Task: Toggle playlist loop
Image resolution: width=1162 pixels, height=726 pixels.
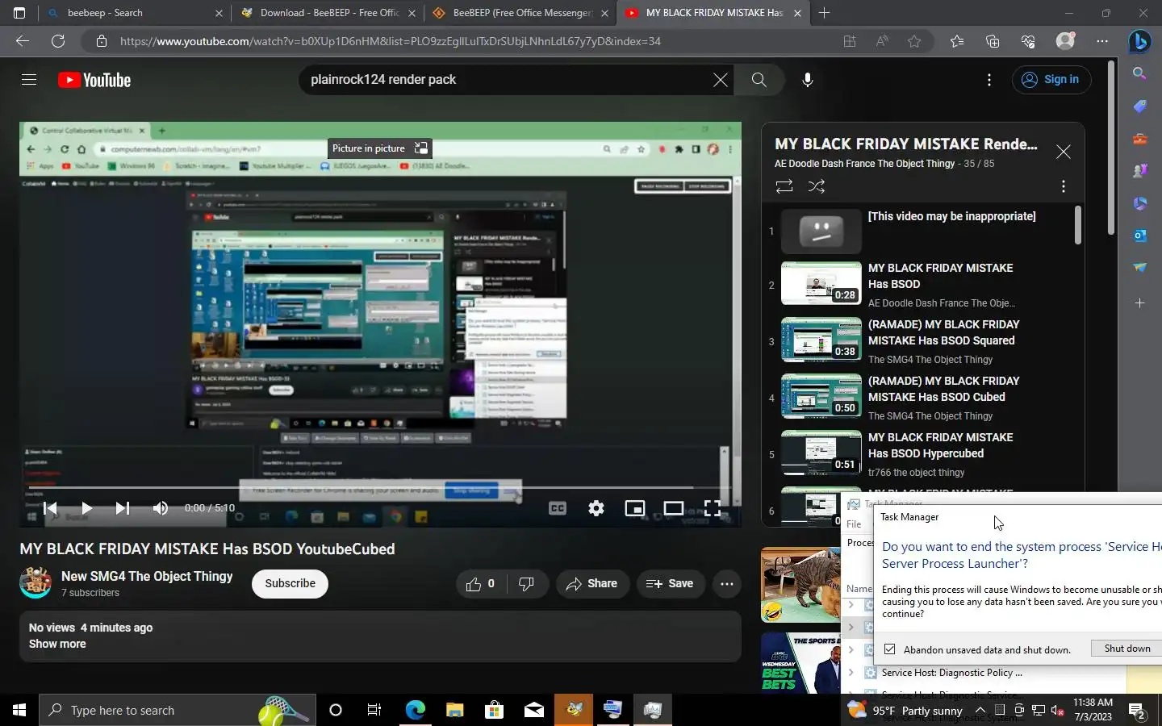Action: click(x=784, y=186)
